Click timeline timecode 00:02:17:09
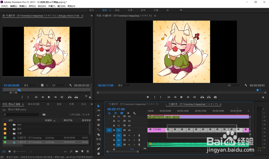 pos(116,109)
